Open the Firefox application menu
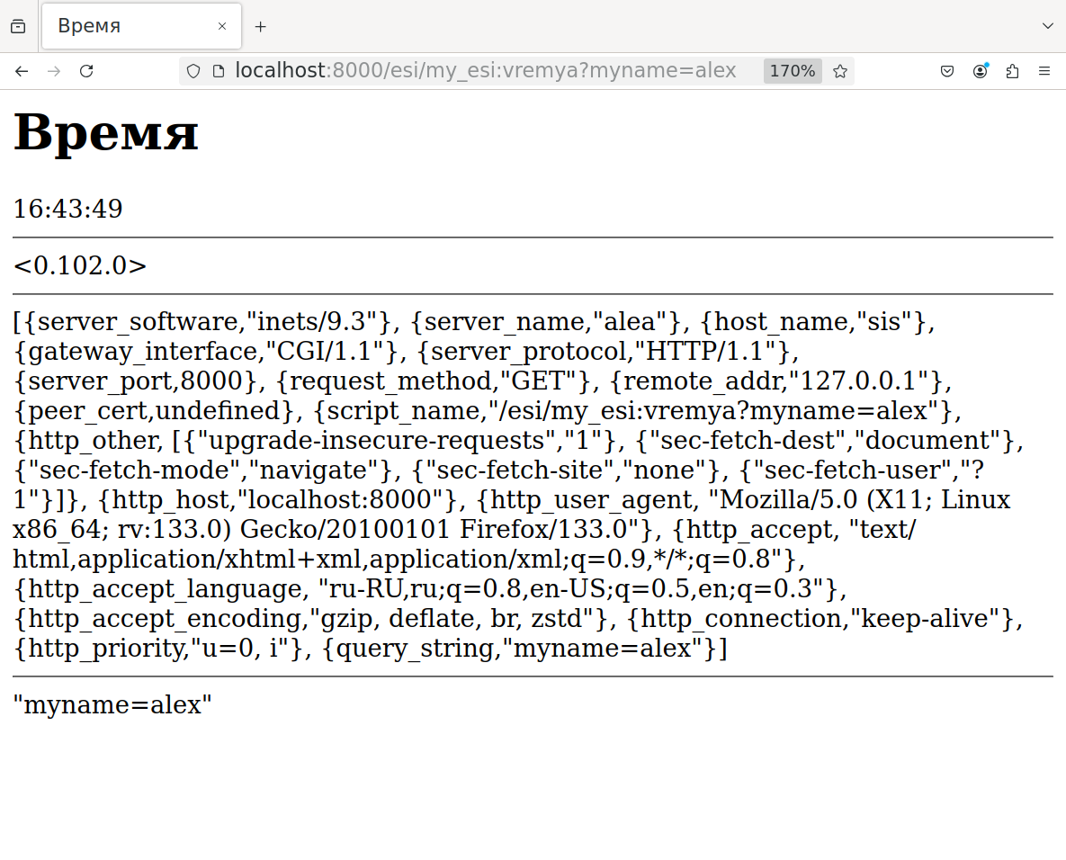The height and width of the screenshot is (860, 1066). 1045,71
